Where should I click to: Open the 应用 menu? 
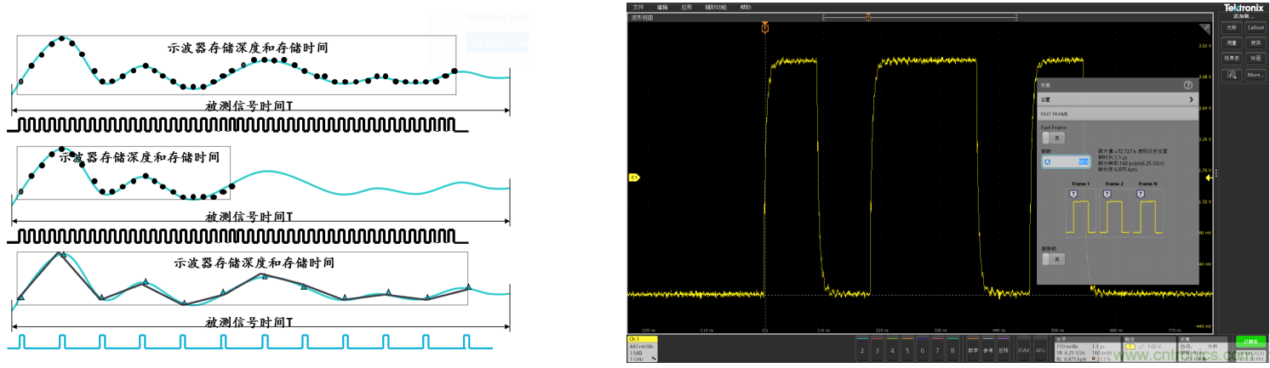click(x=686, y=7)
